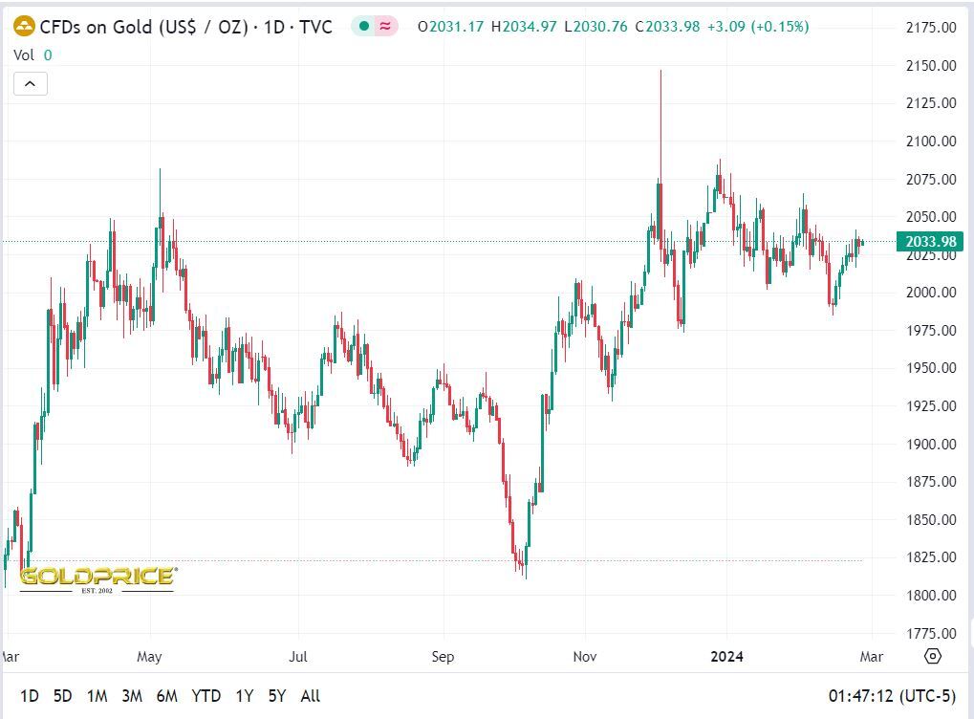Click the 2000.00 price axis label
This screenshot has height=719, width=974.
coord(931,292)
